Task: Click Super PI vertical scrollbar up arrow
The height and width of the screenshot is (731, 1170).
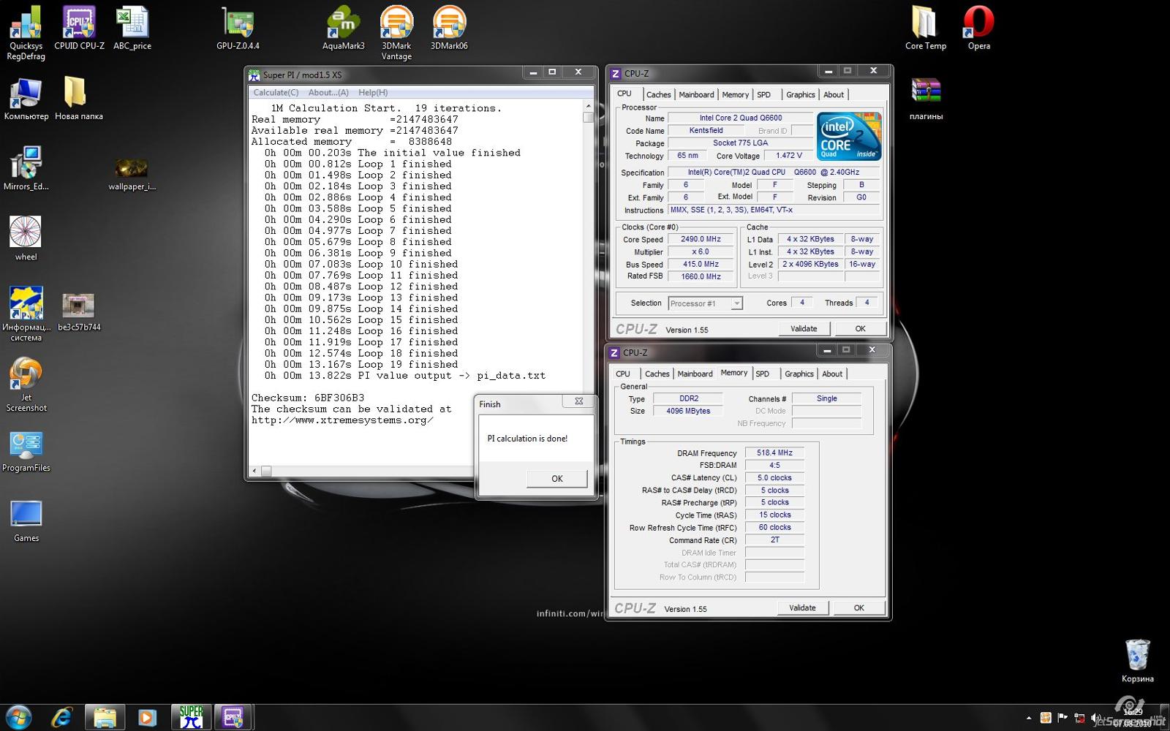Action: pos(588,106)
